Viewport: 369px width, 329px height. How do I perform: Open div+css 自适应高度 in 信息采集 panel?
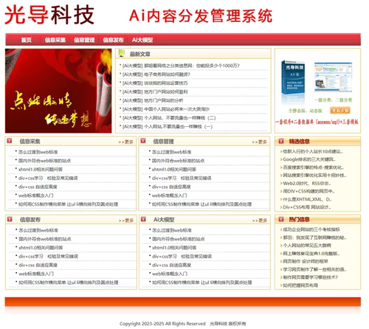tap(38, 187)
